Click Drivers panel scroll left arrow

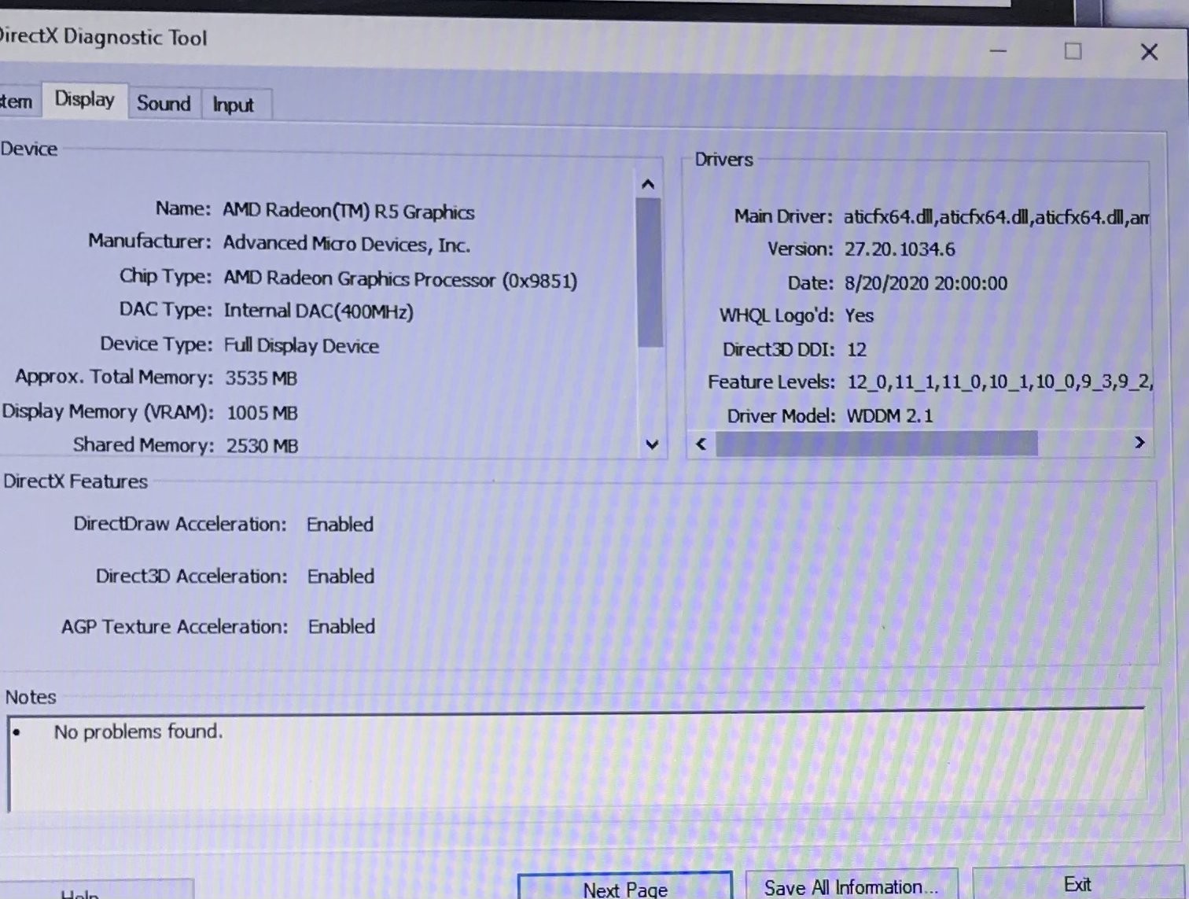point(701,444)
